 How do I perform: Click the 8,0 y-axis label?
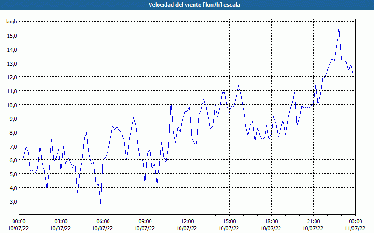tap(13, 133)
